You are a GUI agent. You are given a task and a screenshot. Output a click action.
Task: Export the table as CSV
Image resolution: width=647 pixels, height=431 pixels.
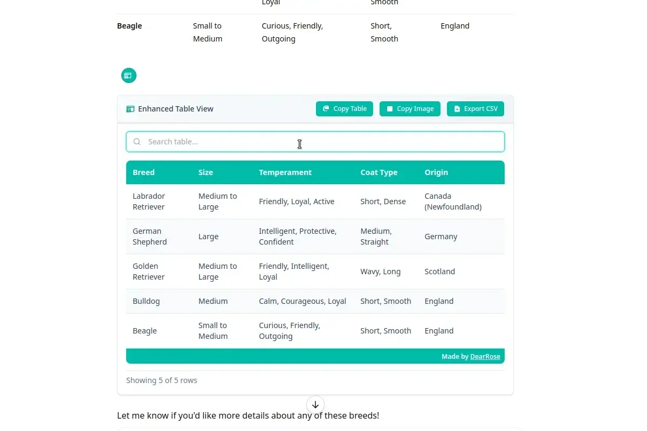(475, 109)
